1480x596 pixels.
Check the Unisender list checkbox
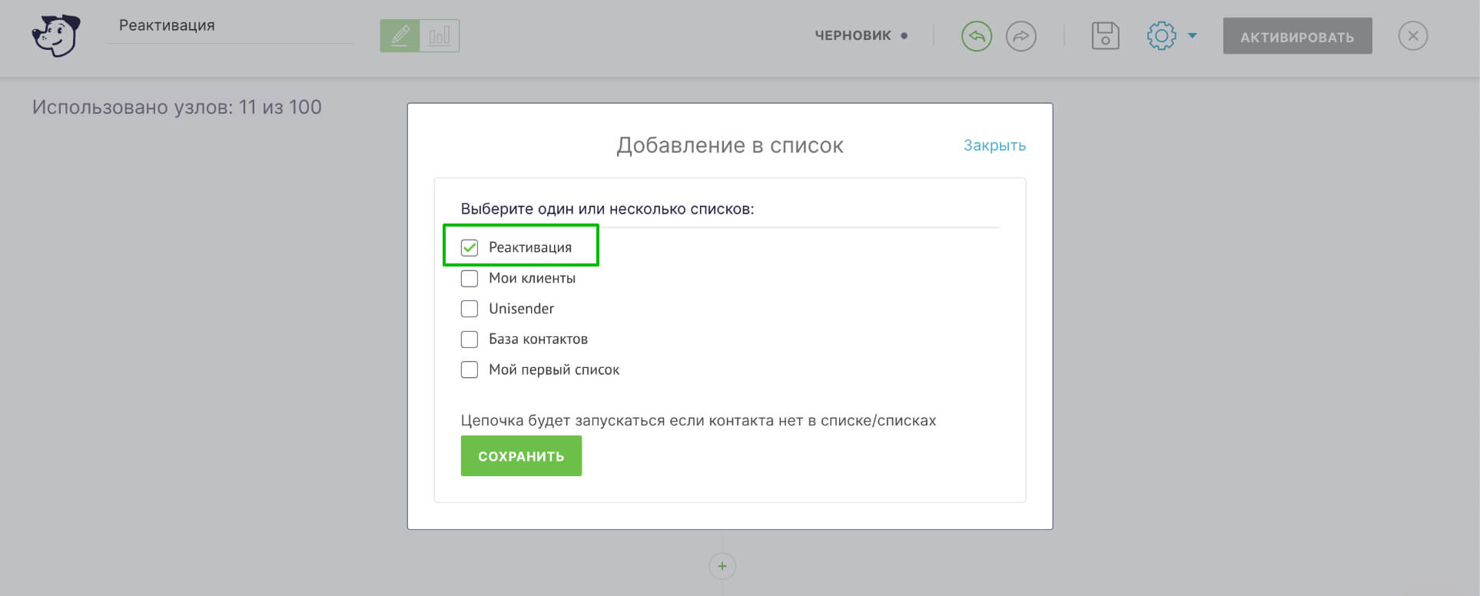470,309
